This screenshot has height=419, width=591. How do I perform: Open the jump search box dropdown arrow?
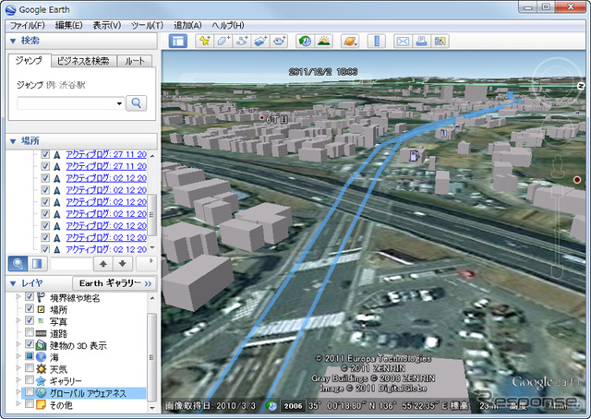click(x=119, y=103)
